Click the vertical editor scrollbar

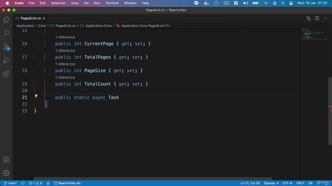pos(330,111)
